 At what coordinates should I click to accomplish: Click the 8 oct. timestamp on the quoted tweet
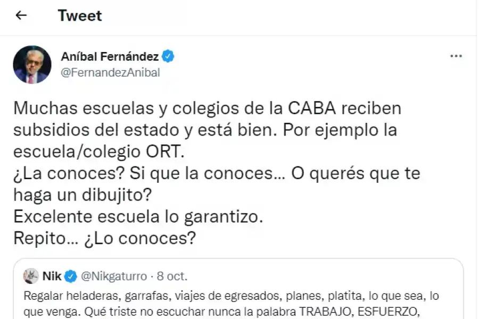click(170, 275)
